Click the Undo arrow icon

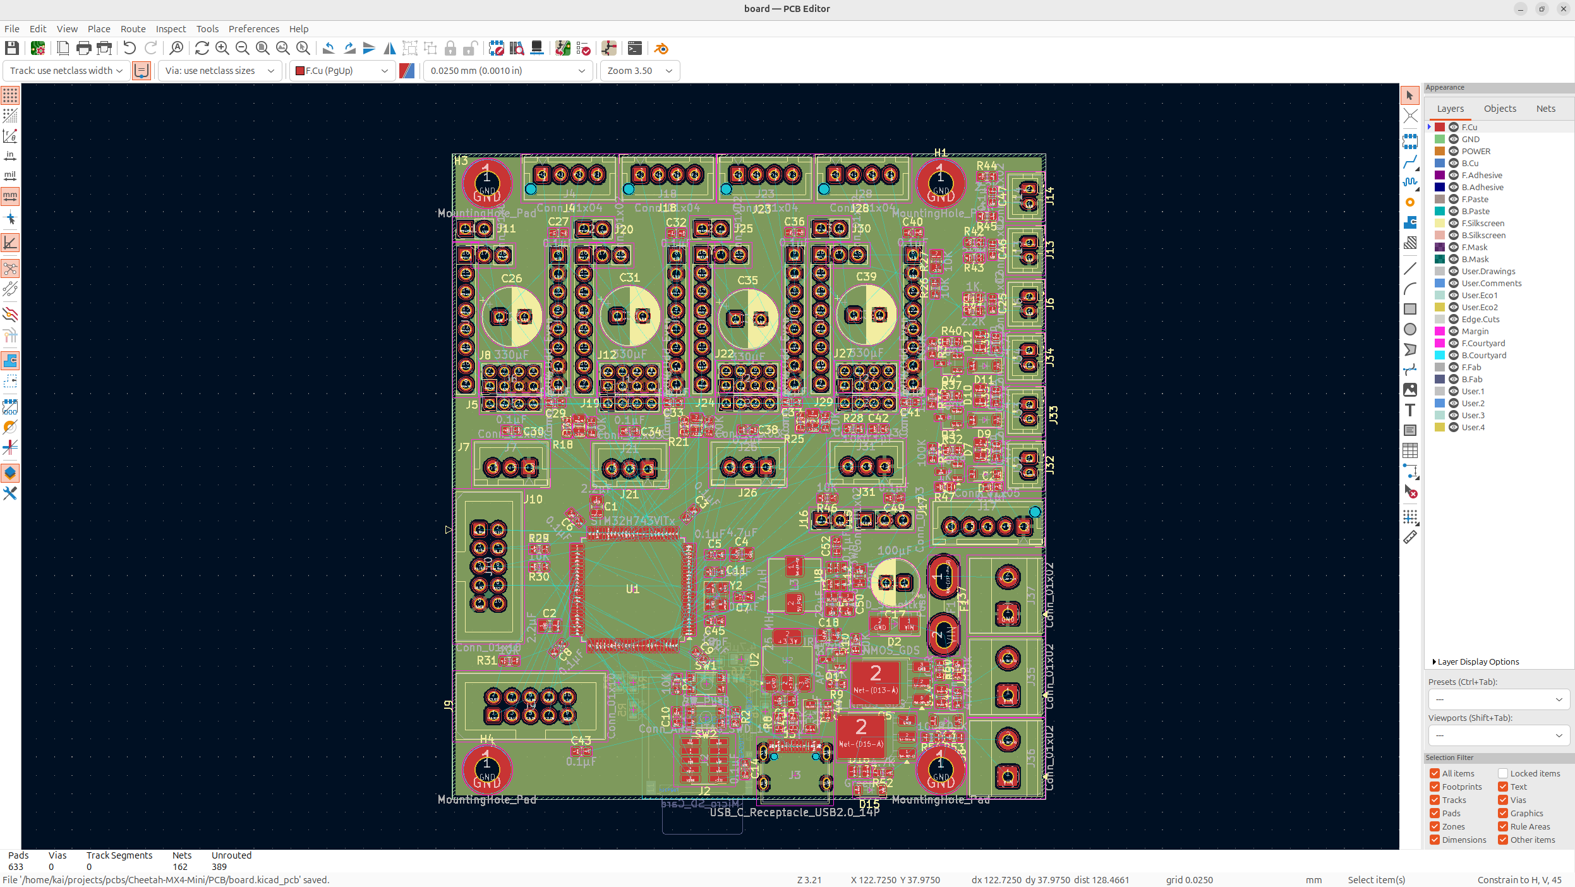130,48
